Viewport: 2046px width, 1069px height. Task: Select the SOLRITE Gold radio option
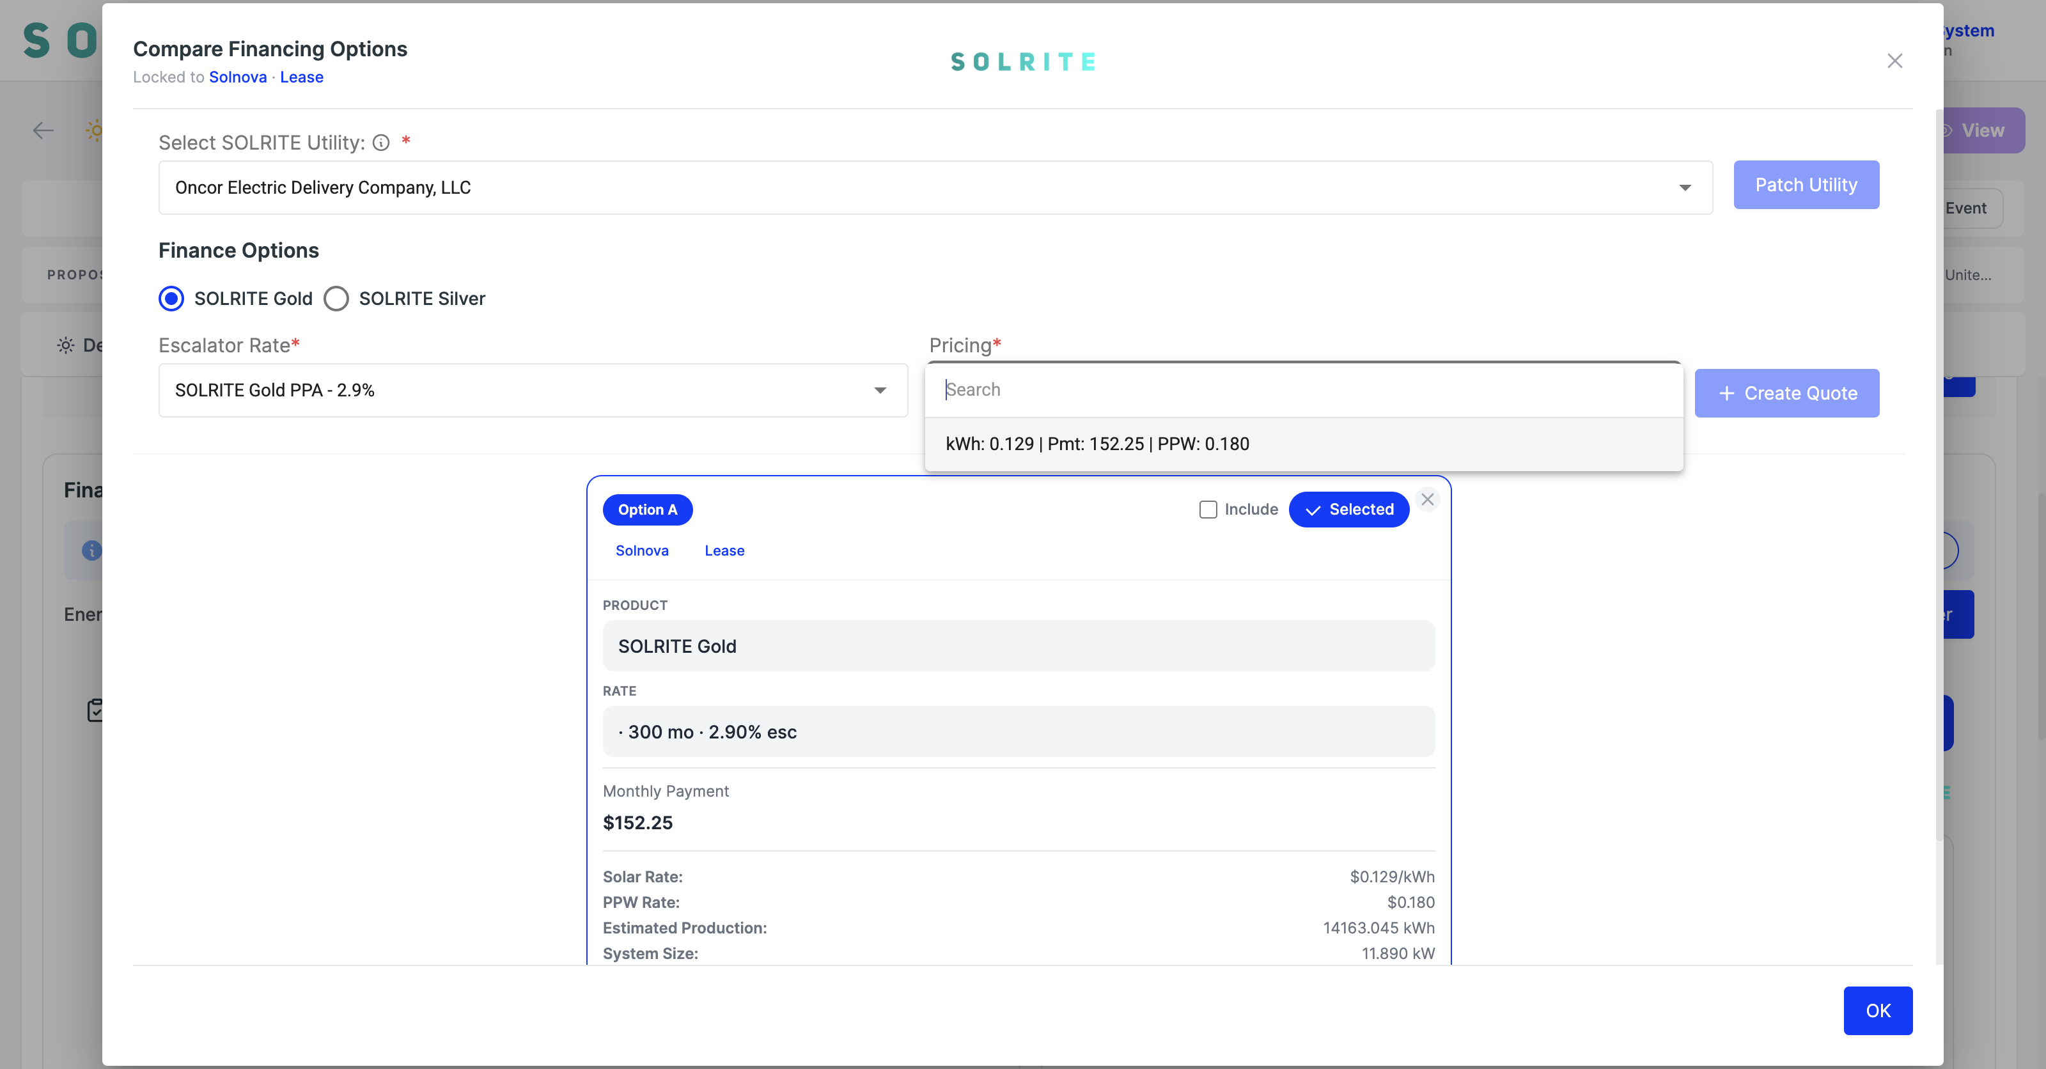(171, 299)
